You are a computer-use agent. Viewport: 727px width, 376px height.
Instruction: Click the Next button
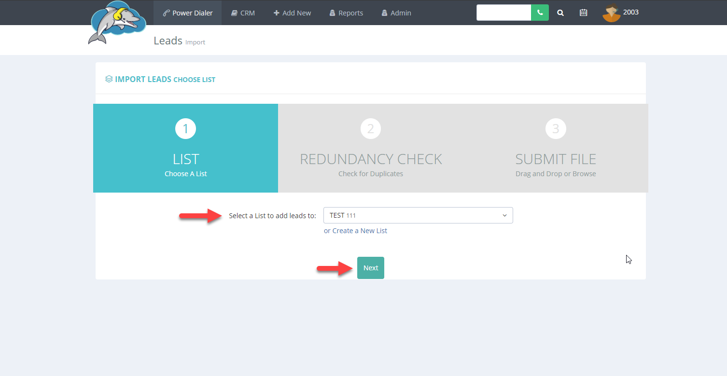371,268
